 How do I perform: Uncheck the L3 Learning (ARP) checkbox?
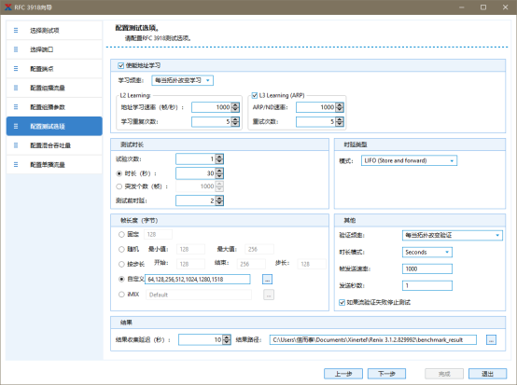pos(255,95)
